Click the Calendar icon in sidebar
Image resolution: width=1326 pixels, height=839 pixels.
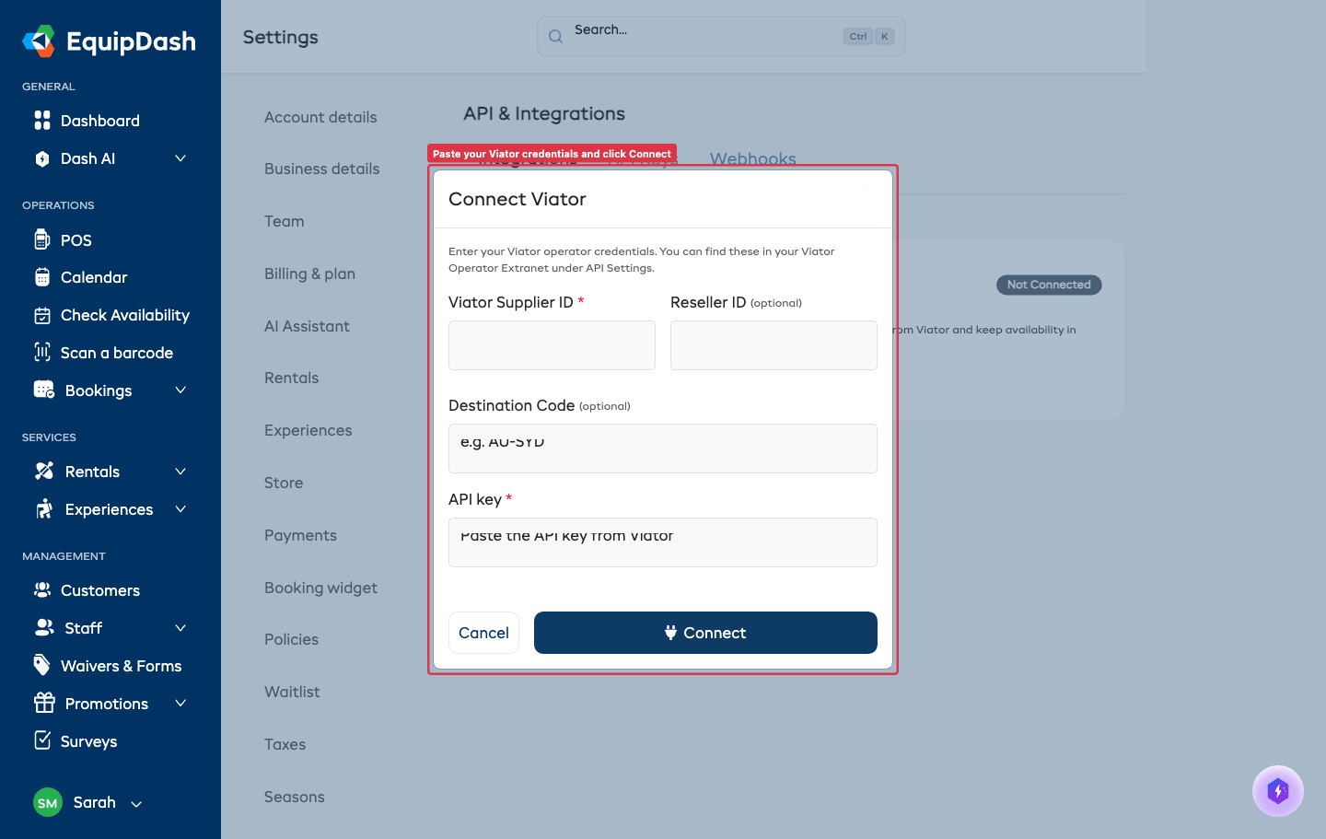[42, 277]
